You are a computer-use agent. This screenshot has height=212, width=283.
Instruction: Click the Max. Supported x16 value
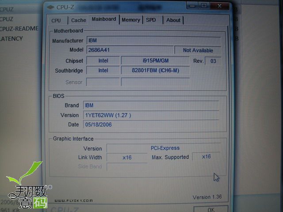coord(207,156)
